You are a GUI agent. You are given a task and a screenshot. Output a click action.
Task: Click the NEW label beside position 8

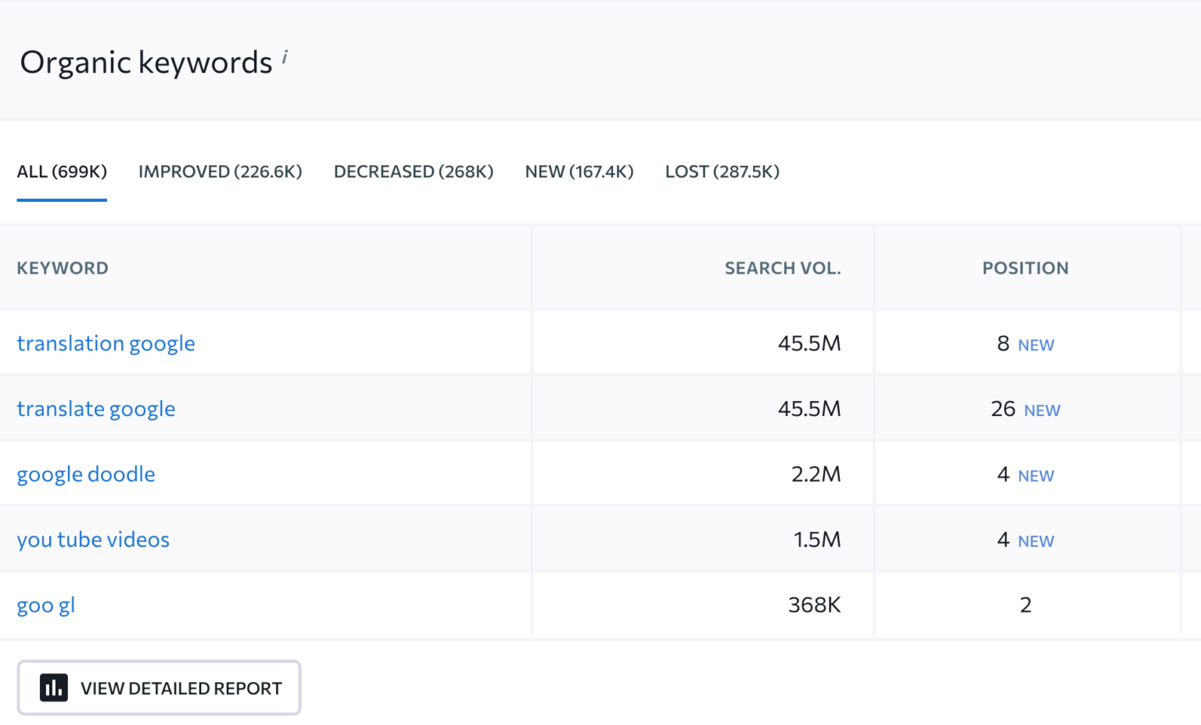point(1036,344)
